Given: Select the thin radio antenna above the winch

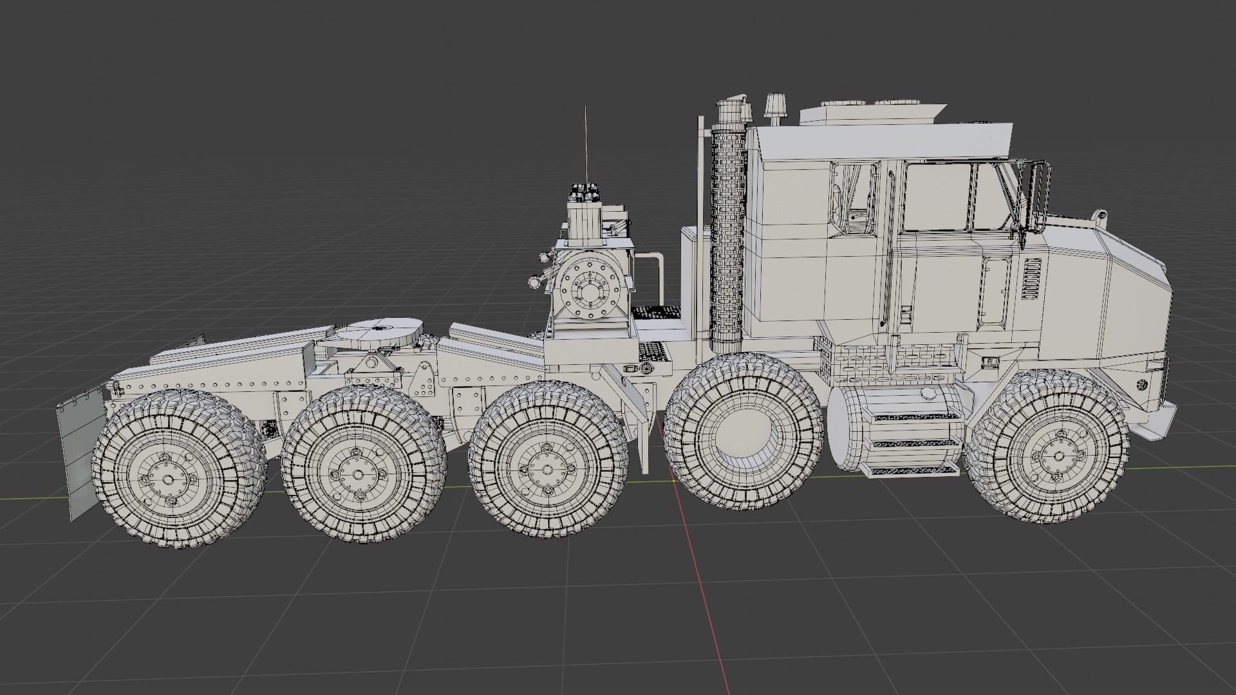Looking at the screenshot, I should (x=586, y=146).
